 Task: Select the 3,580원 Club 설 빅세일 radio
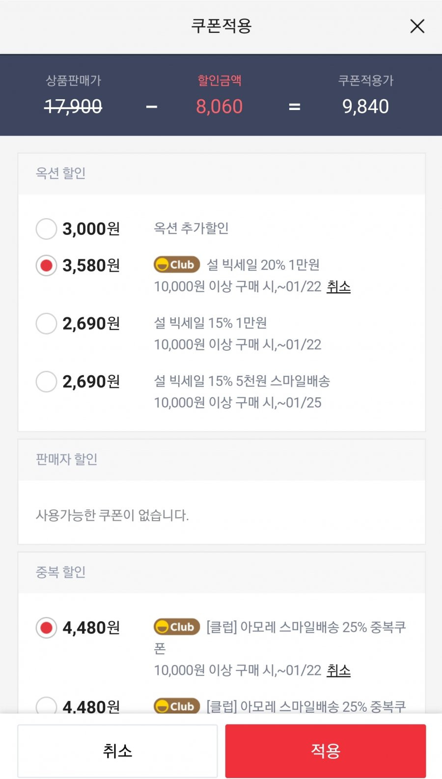point(46,266)
